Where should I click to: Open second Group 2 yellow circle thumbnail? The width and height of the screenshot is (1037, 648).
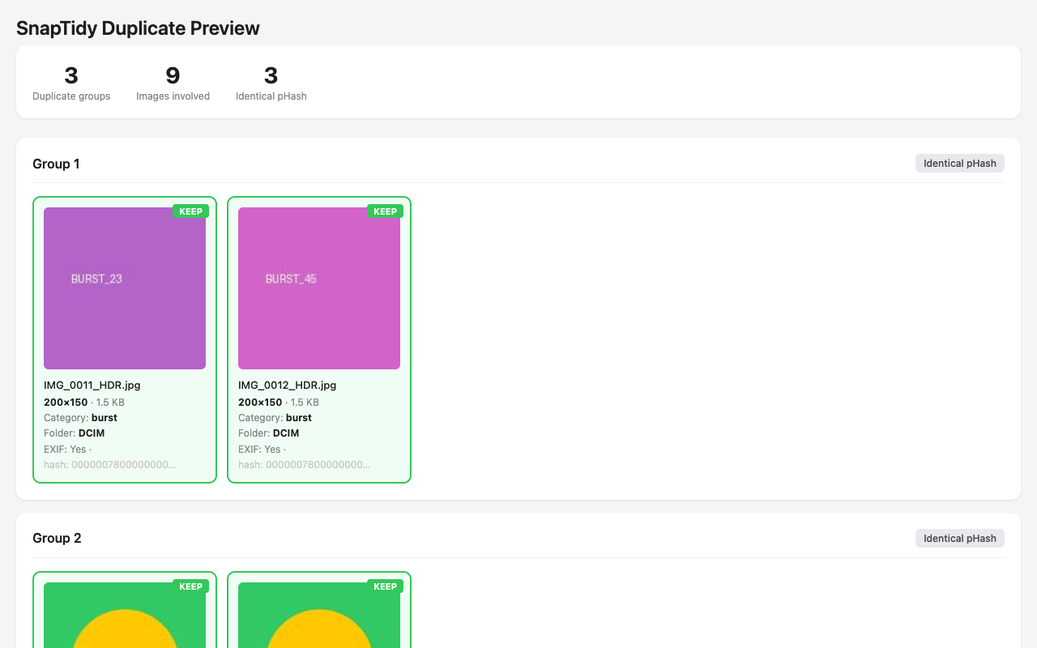coord(319,615)
